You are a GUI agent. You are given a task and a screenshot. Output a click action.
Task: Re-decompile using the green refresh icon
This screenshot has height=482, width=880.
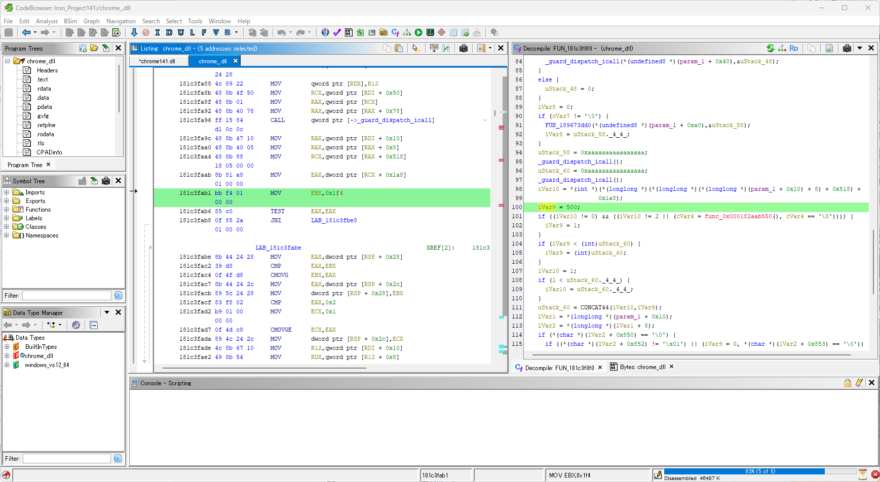coord(770,48)
